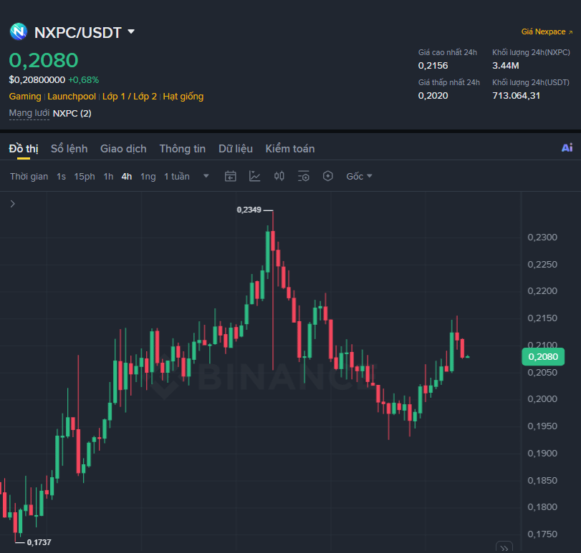
Task: Click the Lớp 1 / Lớp 2 tag
Action: (x=130, y=97)
